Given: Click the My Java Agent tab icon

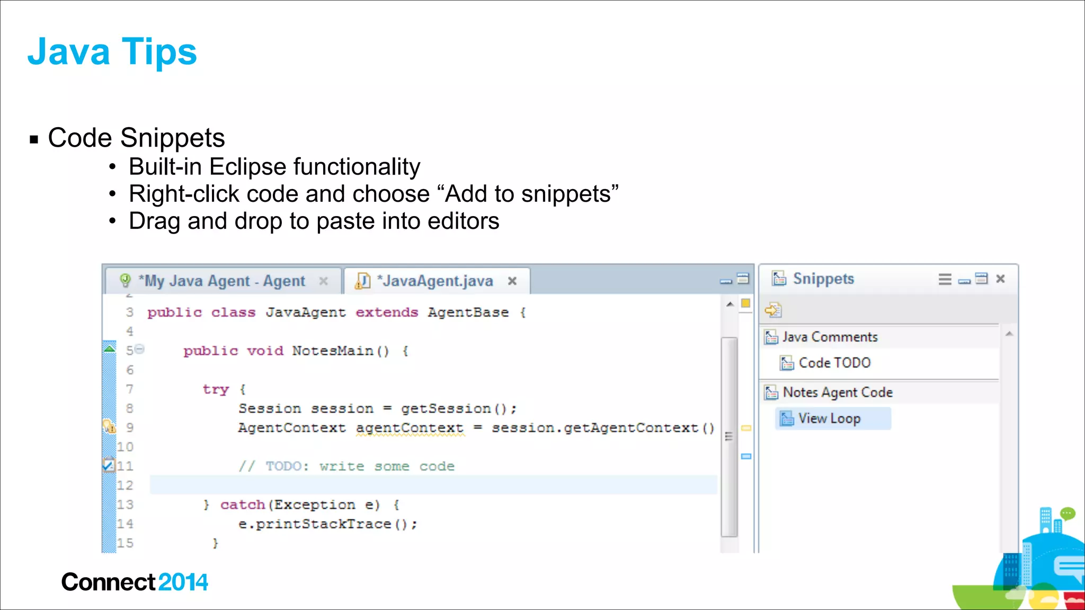Looking at the screenshot, I should click(125, 280).
